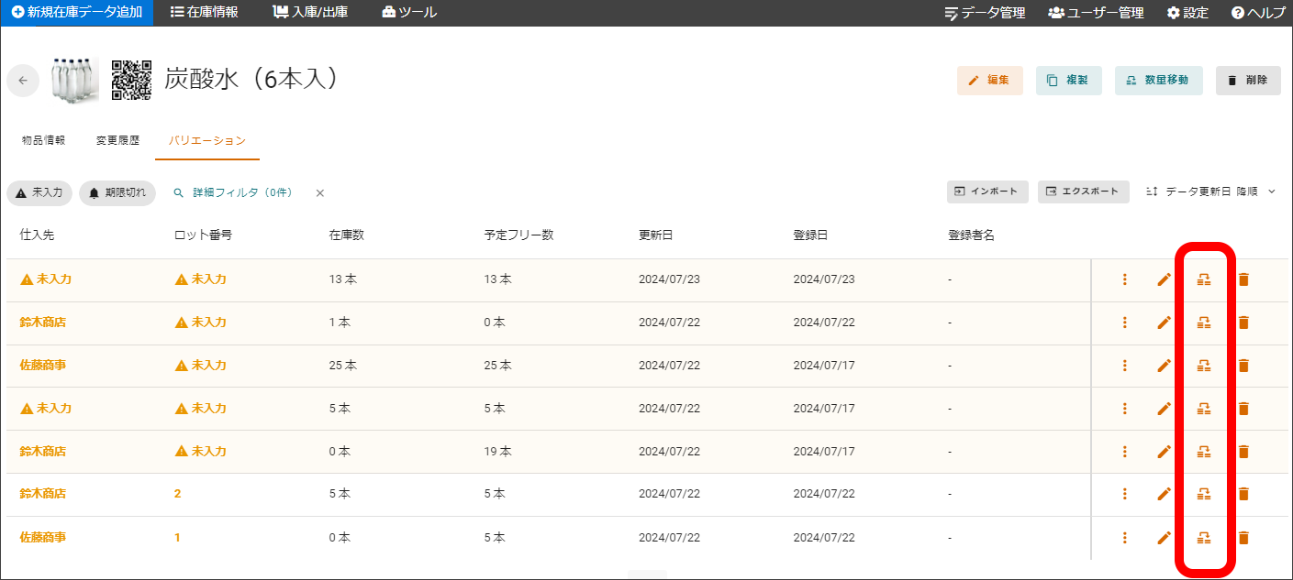Open the 設定 menu
This screenshot has width=1293, height=580.
tap(1187, 13)
